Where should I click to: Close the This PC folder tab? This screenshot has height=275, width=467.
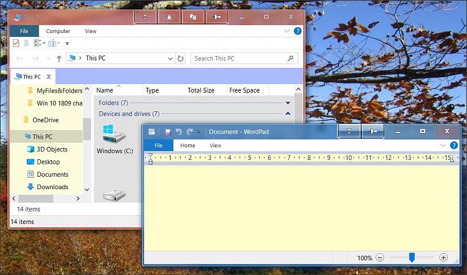click(x=49, y=77)
